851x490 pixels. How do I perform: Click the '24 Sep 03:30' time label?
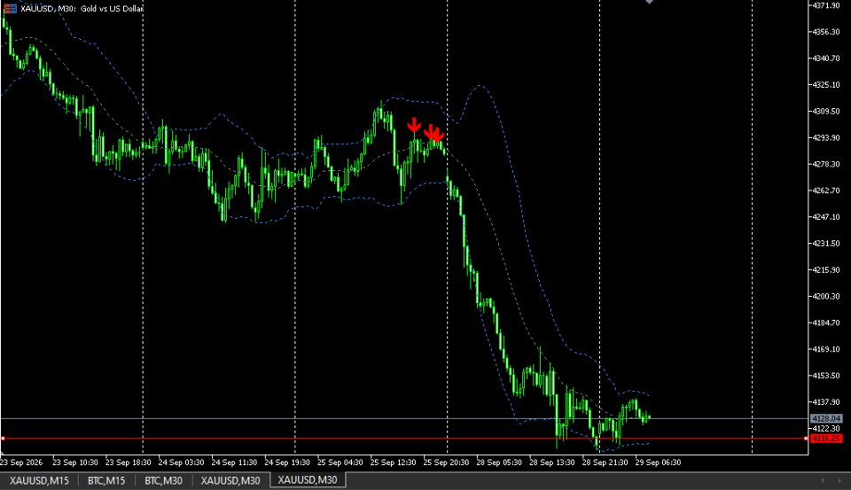point(181,463)
